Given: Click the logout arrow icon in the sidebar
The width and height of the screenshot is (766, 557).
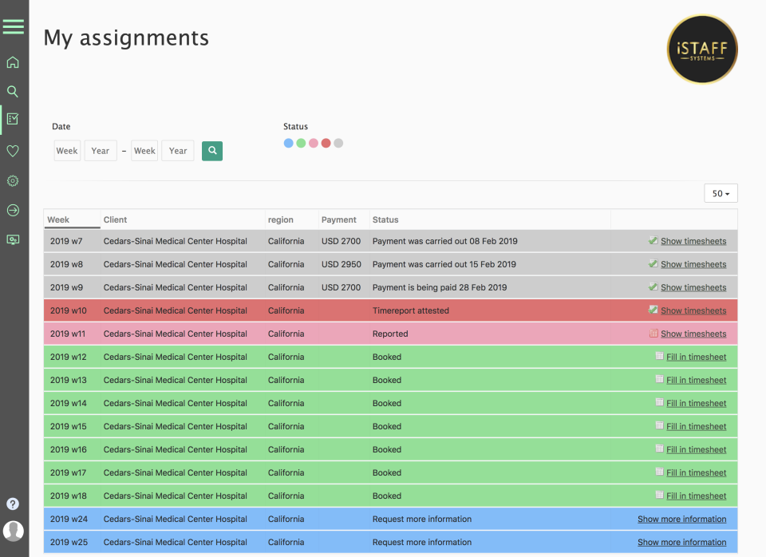Looking at the screenshot, I should coord(13,210).
